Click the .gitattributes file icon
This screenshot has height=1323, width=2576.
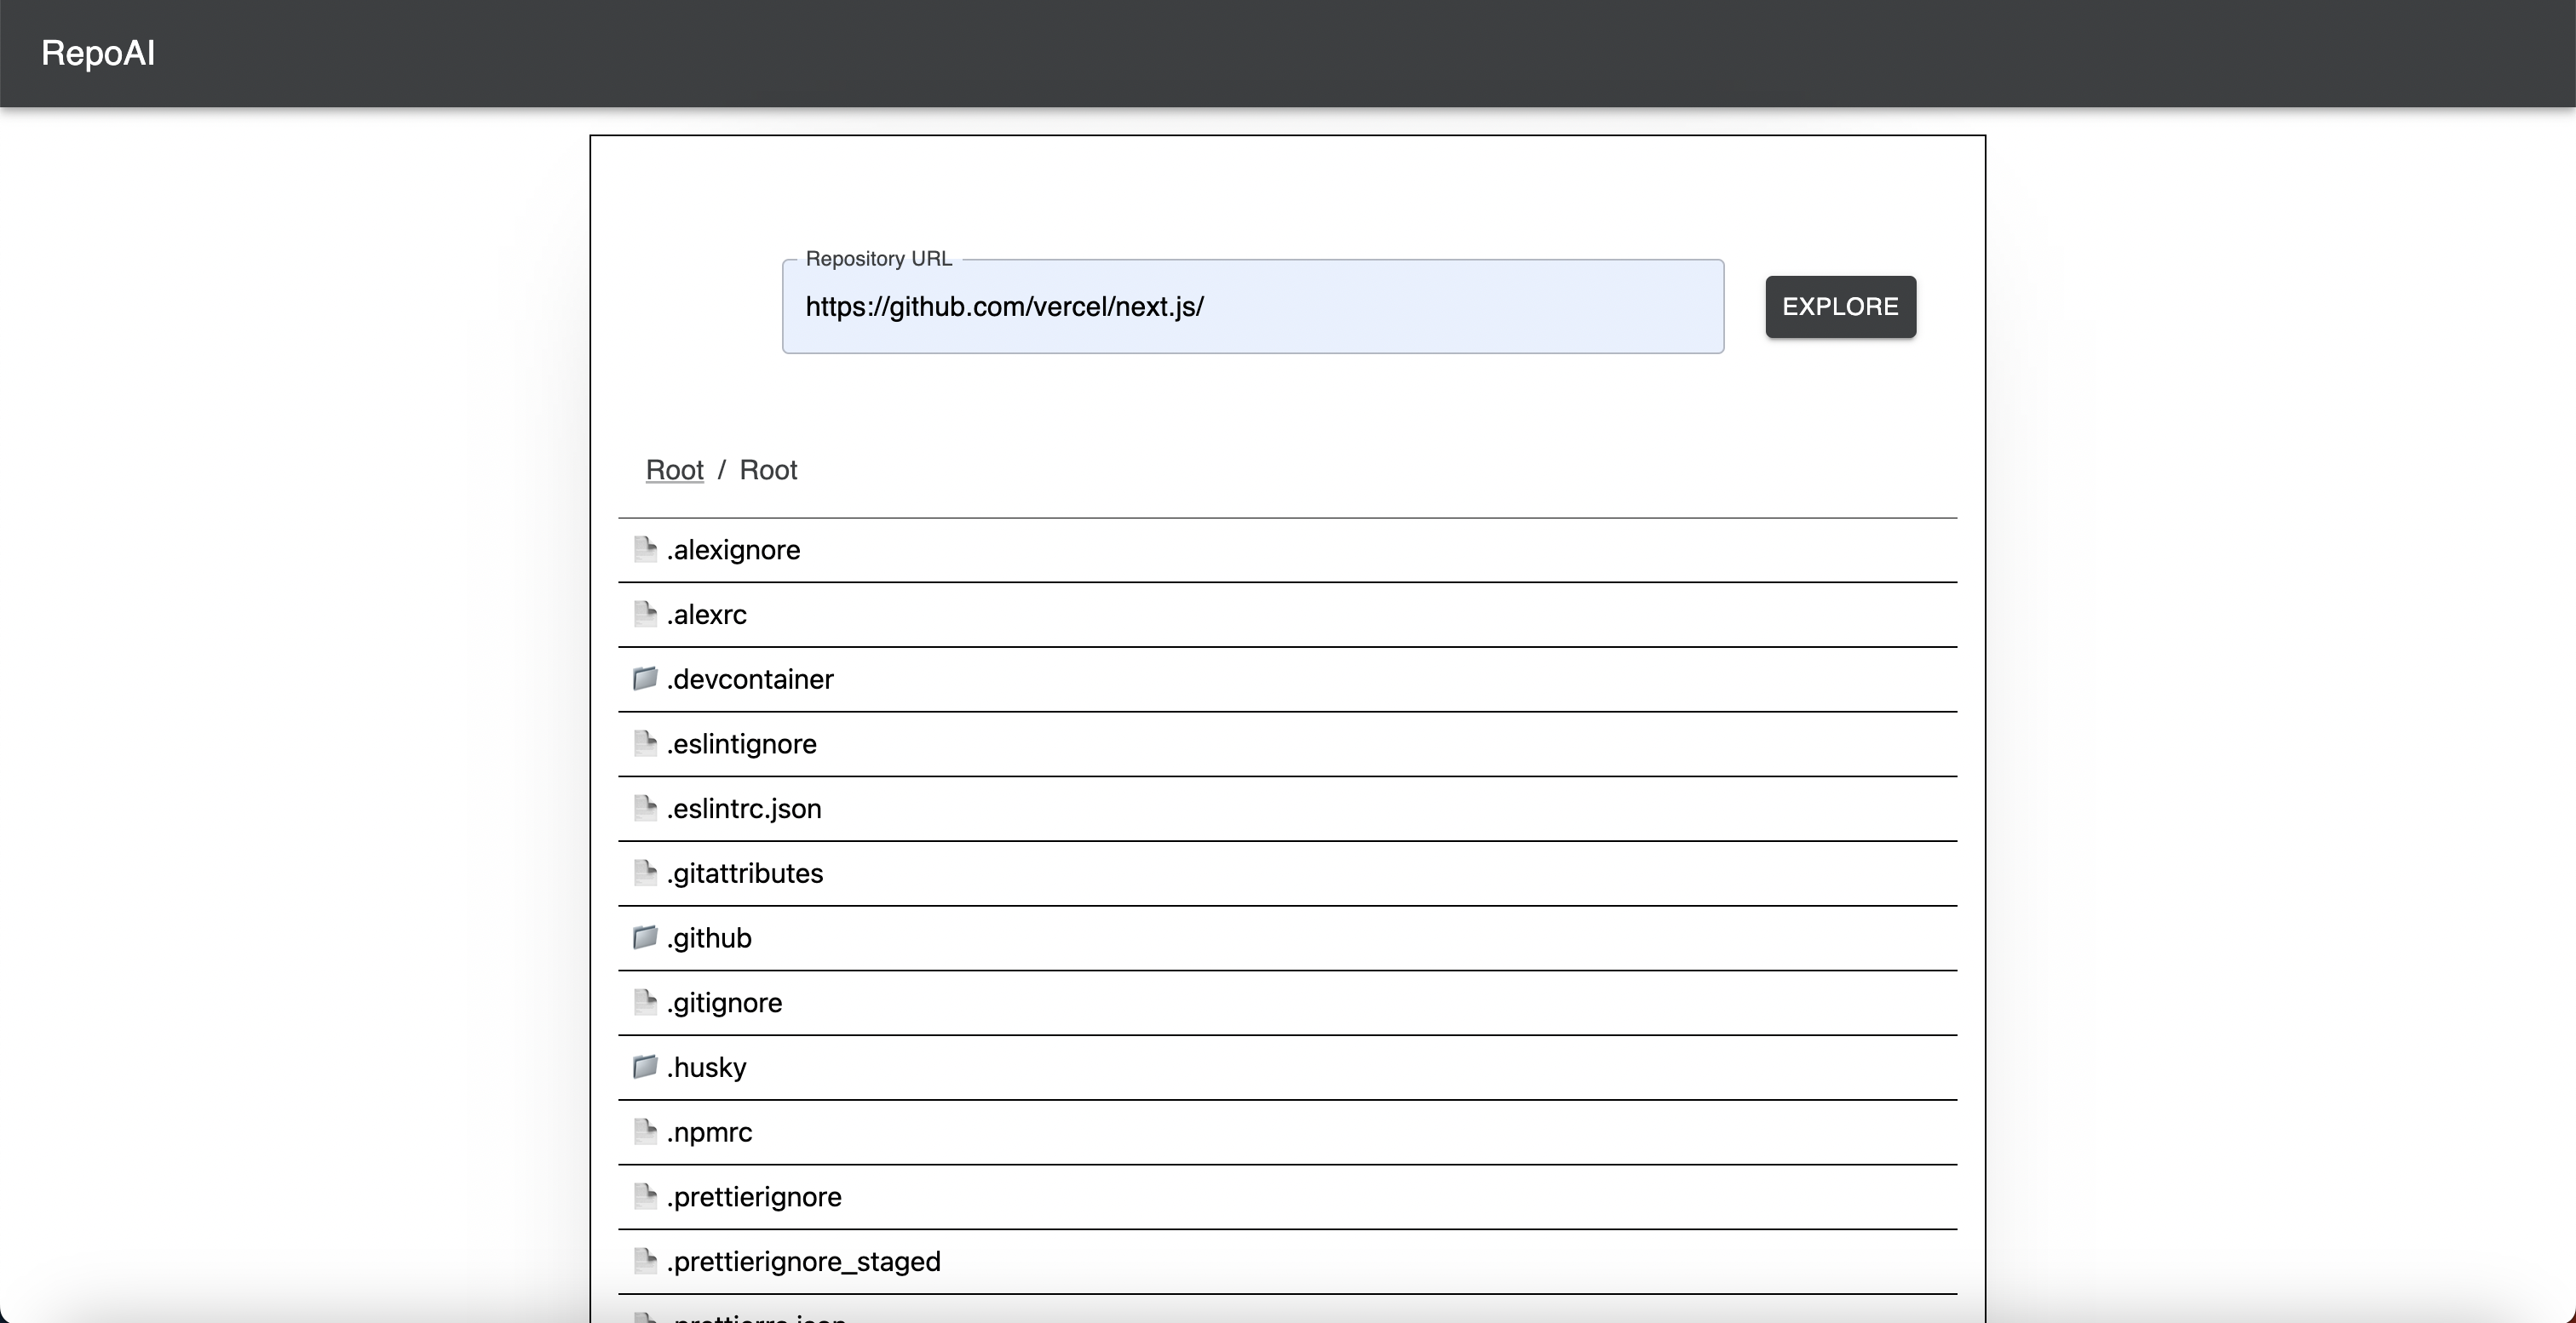pyautogui.click(x=645, y=873)
